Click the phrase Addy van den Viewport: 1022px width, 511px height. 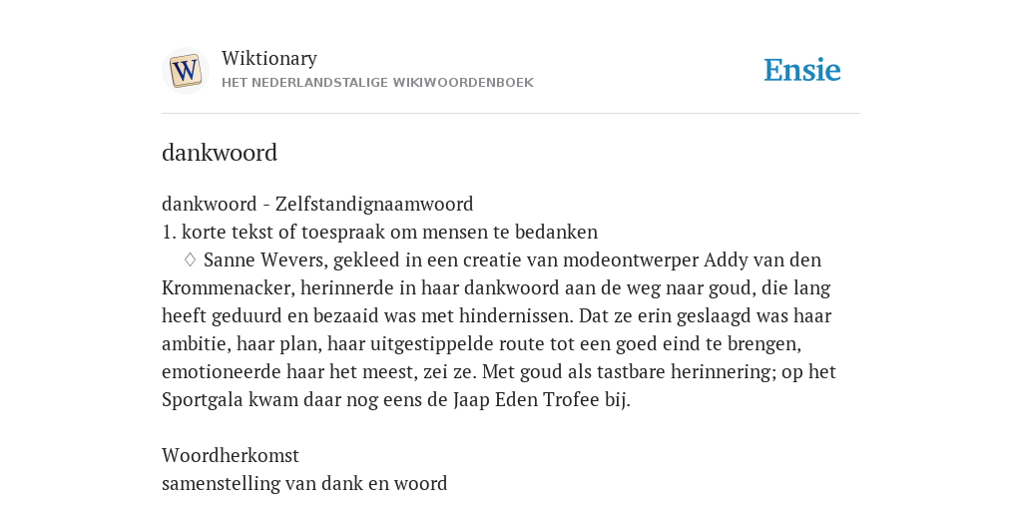762,260
